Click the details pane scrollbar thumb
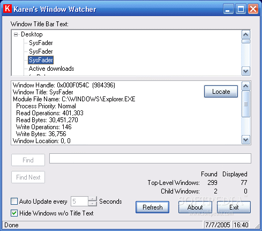 point(246,104)
